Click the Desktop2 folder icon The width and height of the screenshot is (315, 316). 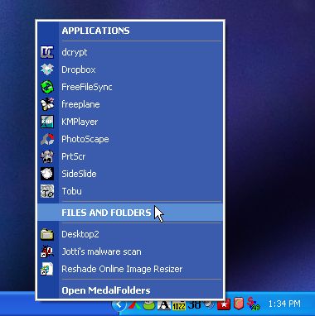(x=47, y=234)
